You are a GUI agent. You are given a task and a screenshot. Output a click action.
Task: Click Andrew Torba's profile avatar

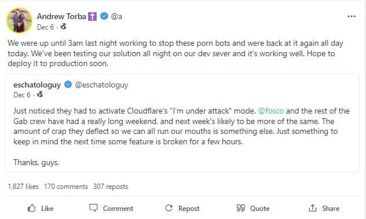(x=19, y=20)
